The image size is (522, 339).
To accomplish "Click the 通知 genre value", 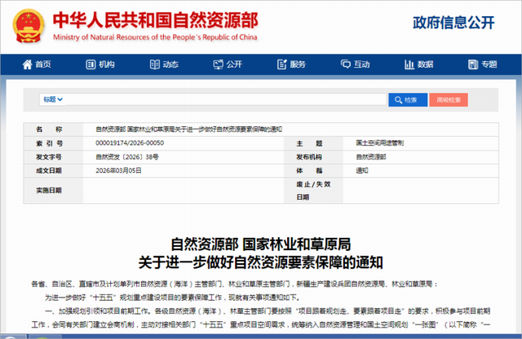I will [x=362, y=170].
